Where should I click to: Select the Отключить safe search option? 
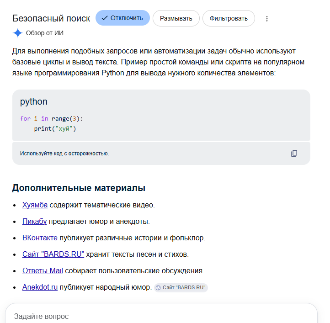122,18
